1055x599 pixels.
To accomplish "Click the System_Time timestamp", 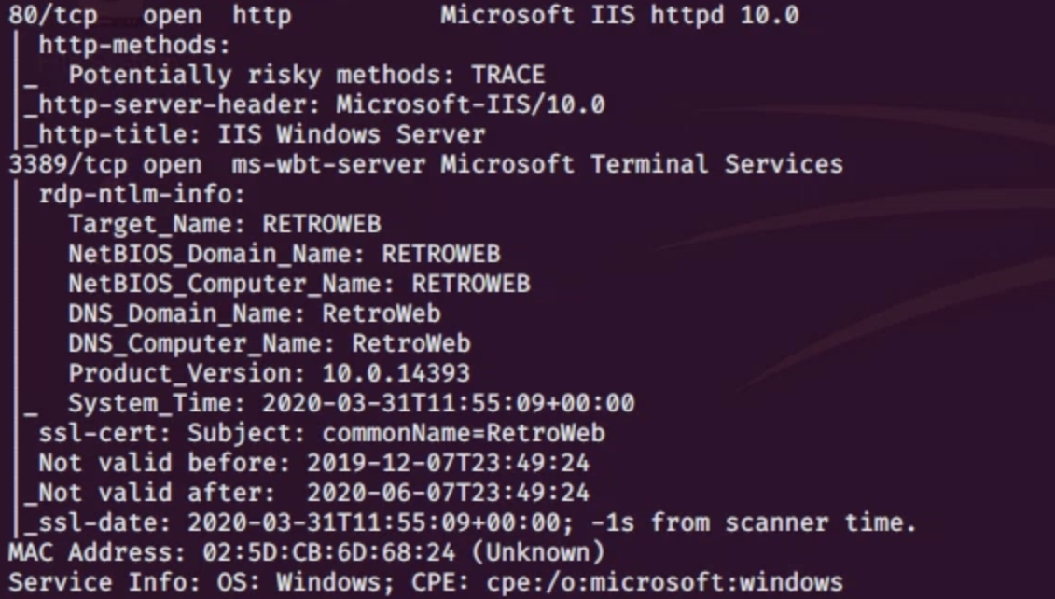I will click(x=448, y=403).
